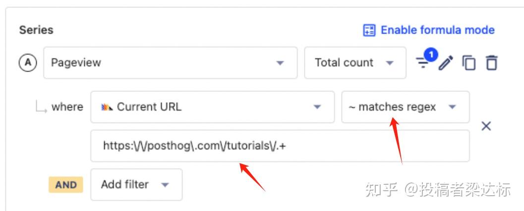The width and height of the screenshot is (524, 211).
Task: Click the matches regex dropdown chevron
Action: 452,107
